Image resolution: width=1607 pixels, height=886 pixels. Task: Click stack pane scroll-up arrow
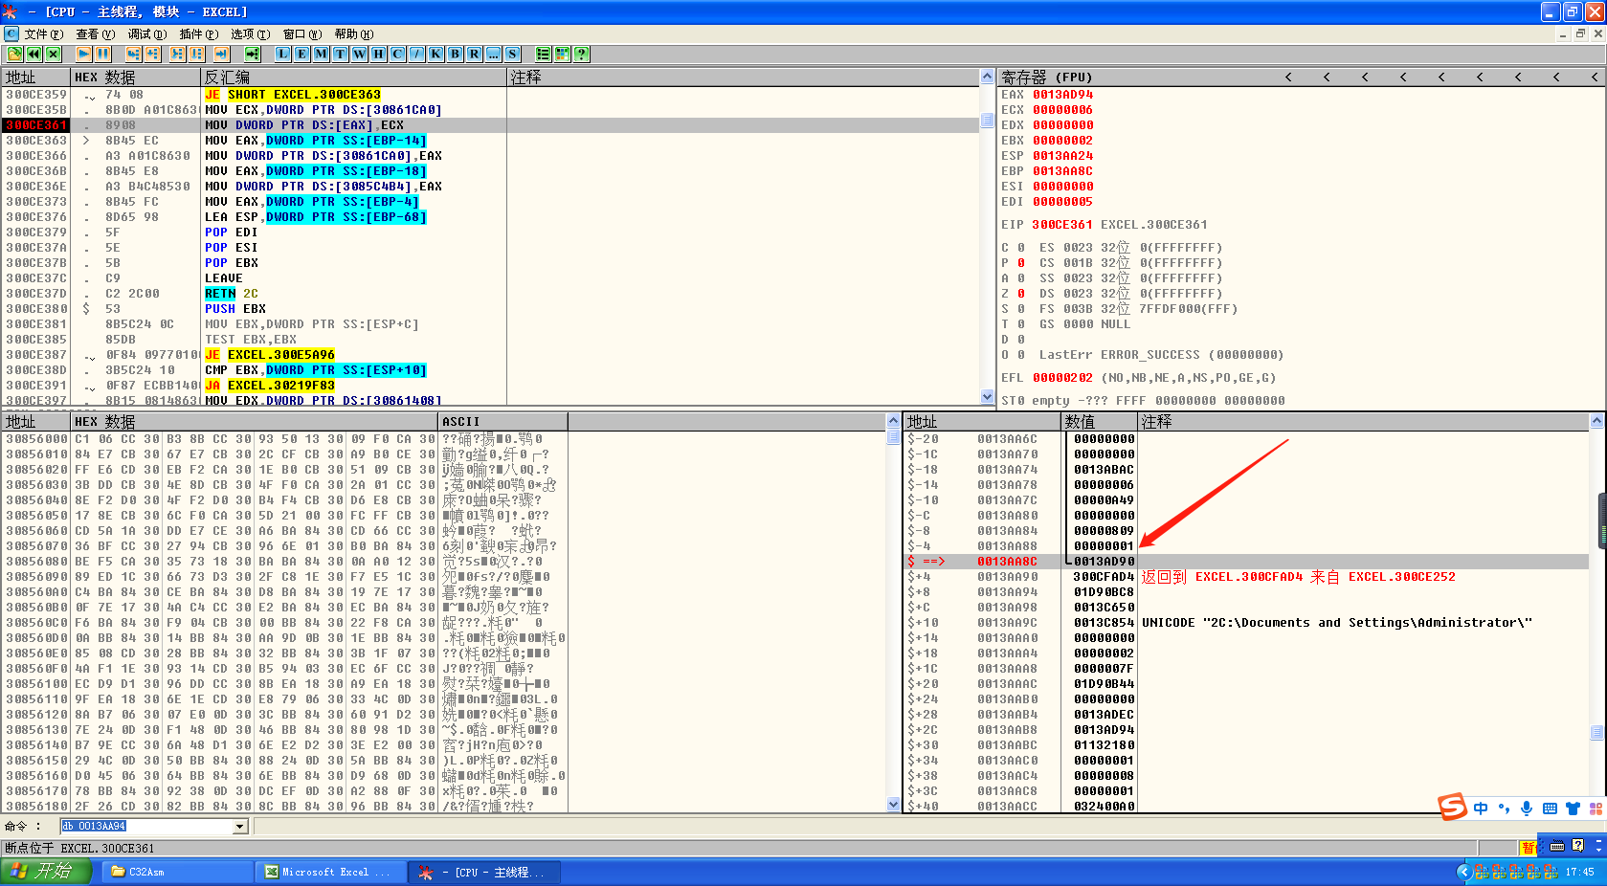[x=1596, y=421]
